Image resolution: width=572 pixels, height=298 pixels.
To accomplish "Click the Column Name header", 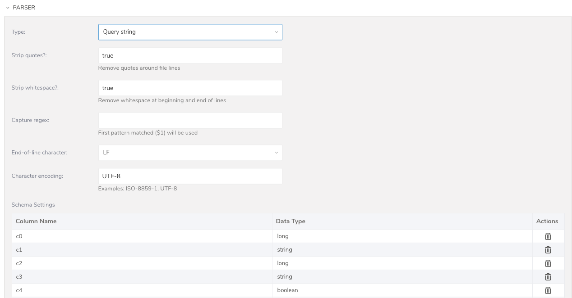I will (36, 221).
